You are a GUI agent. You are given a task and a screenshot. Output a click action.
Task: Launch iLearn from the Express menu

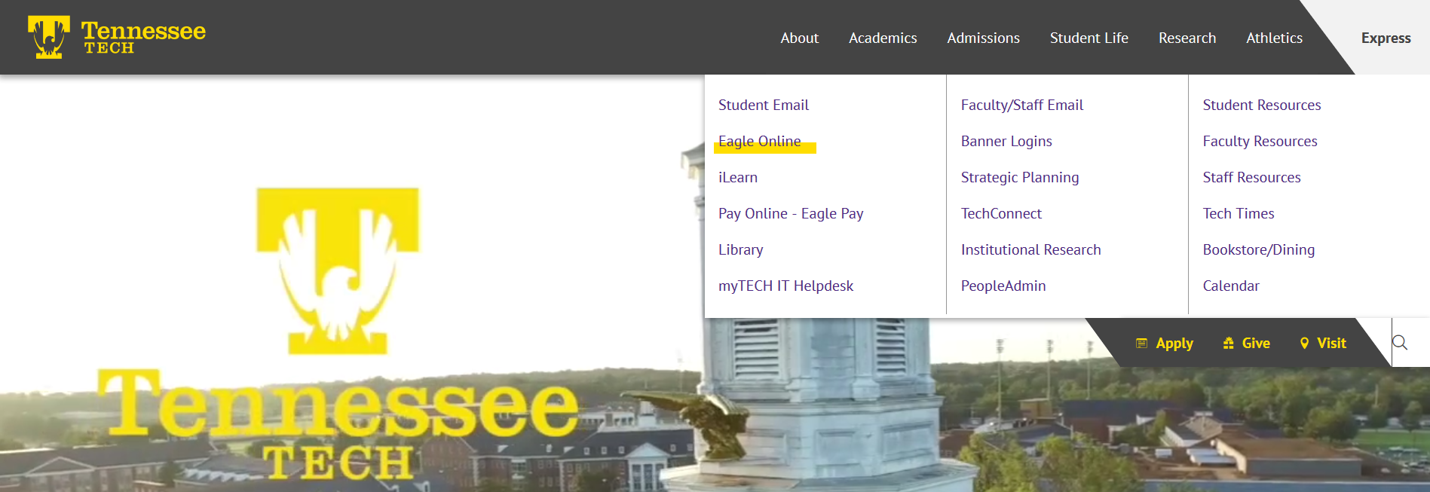coord(737,178)
